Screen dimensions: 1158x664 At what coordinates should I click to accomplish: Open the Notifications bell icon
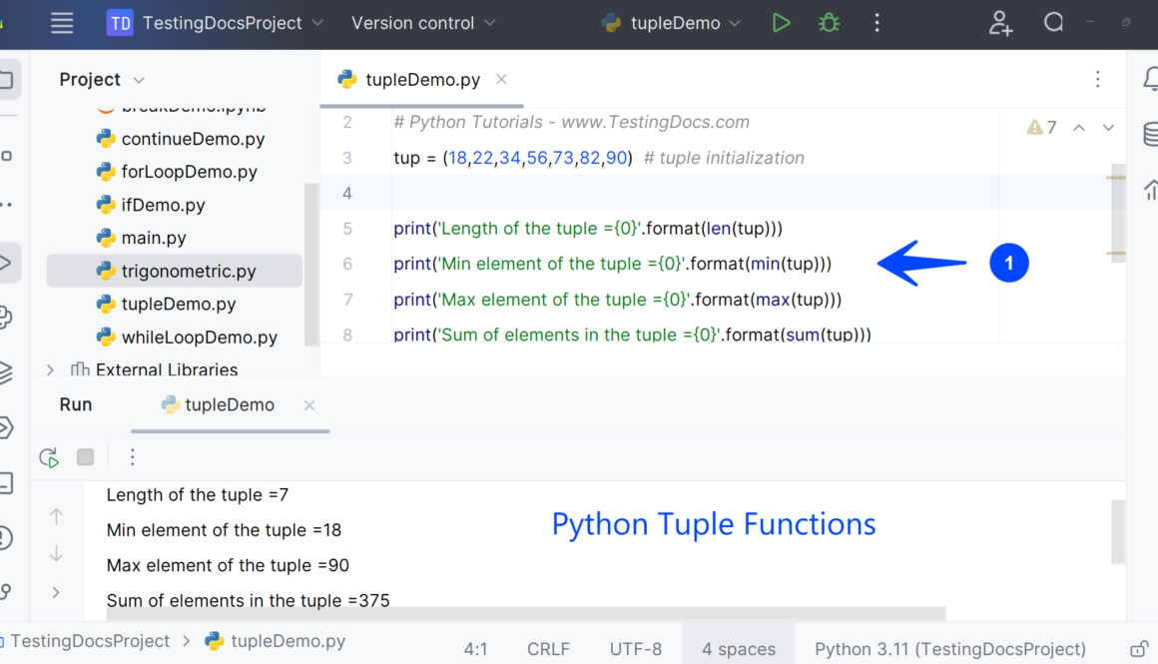1150,80
